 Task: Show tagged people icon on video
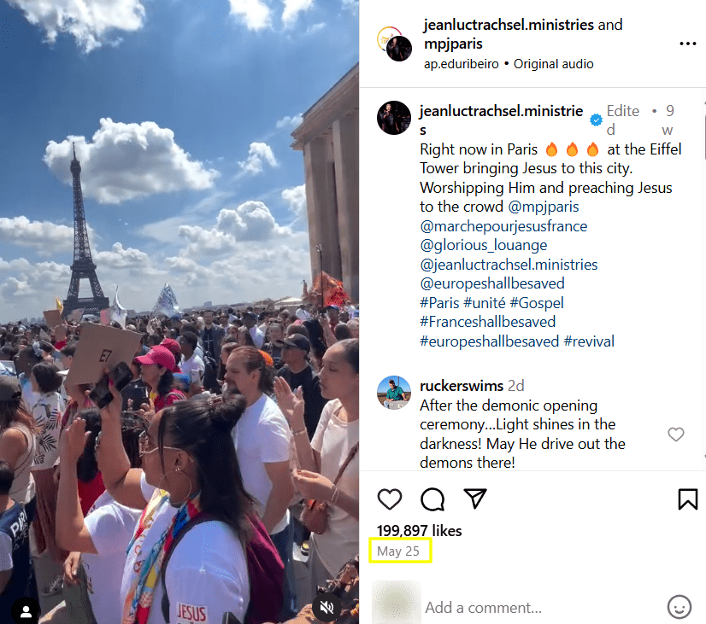[26, 611]
